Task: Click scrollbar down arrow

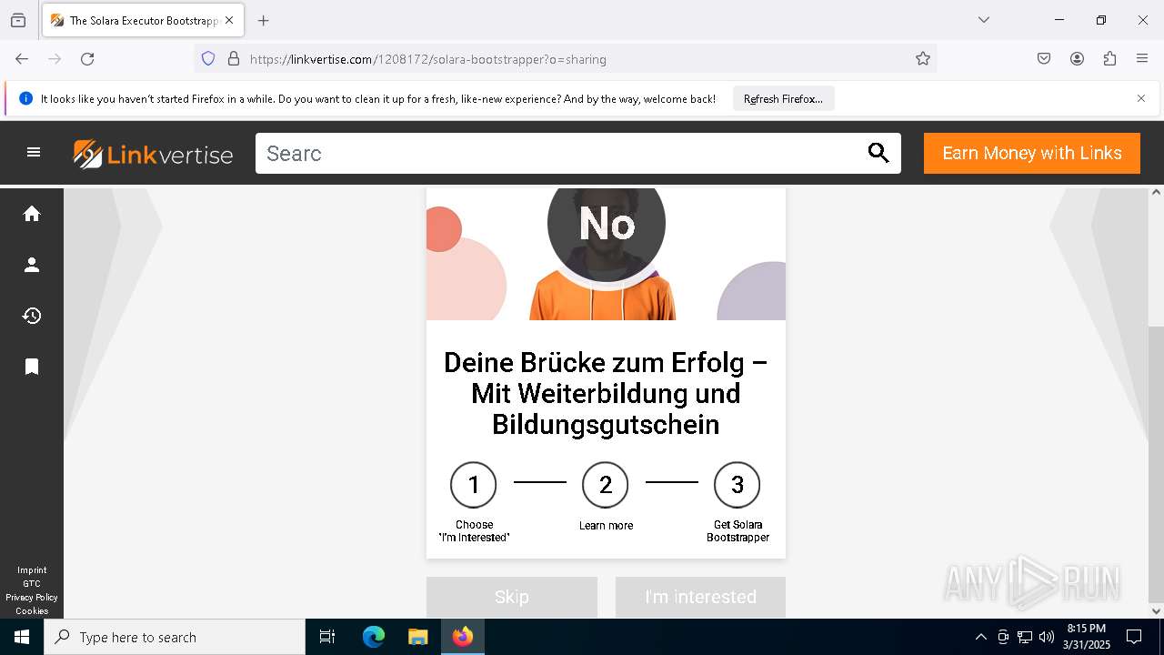Action: click(x=1156, y=610)
